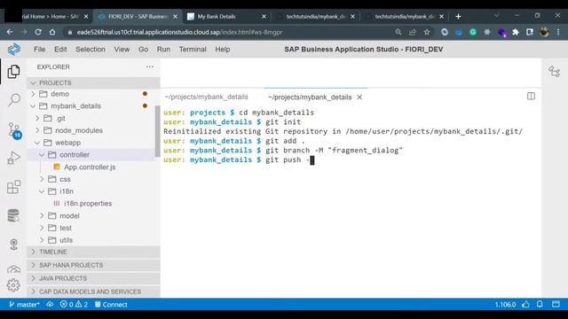
Task: Open the Extensions view icon
Action: tap(14, 187)
